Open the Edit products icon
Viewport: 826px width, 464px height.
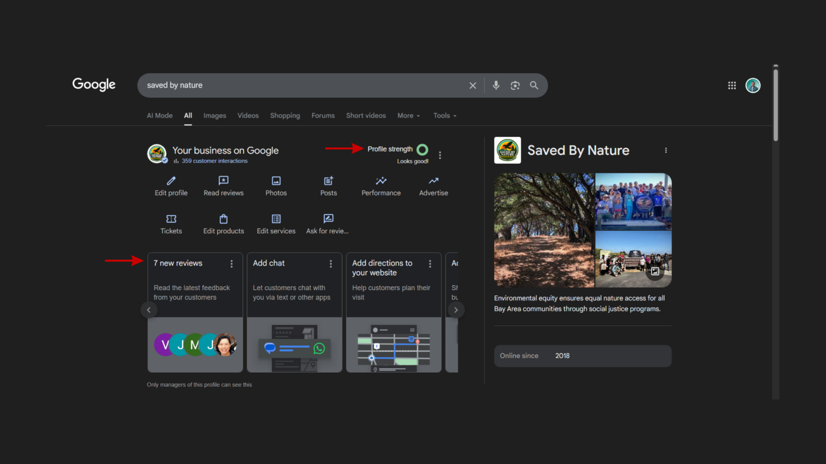click(x=223, y=220)
